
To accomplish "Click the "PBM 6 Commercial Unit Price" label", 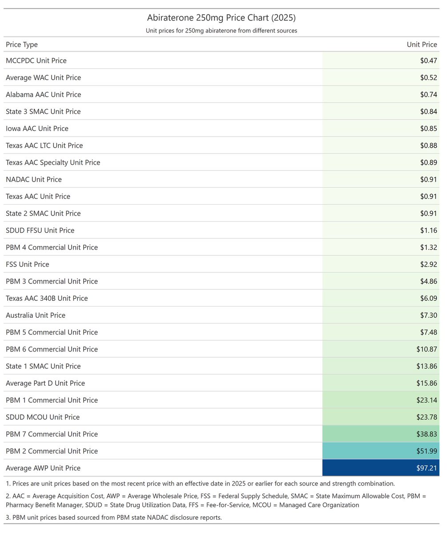I will pos(52,349).
